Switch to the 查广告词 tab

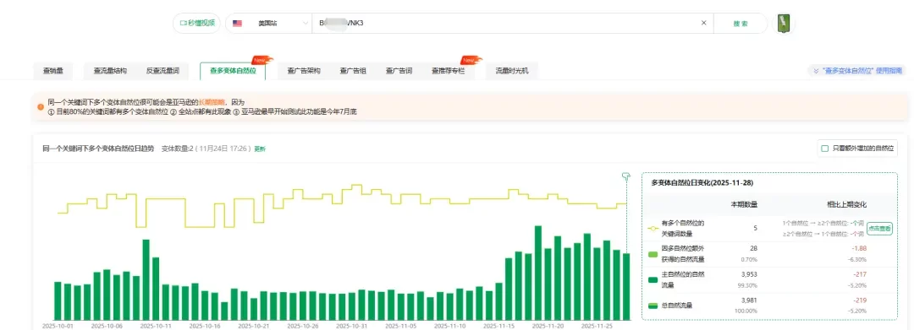pos(399,71)
